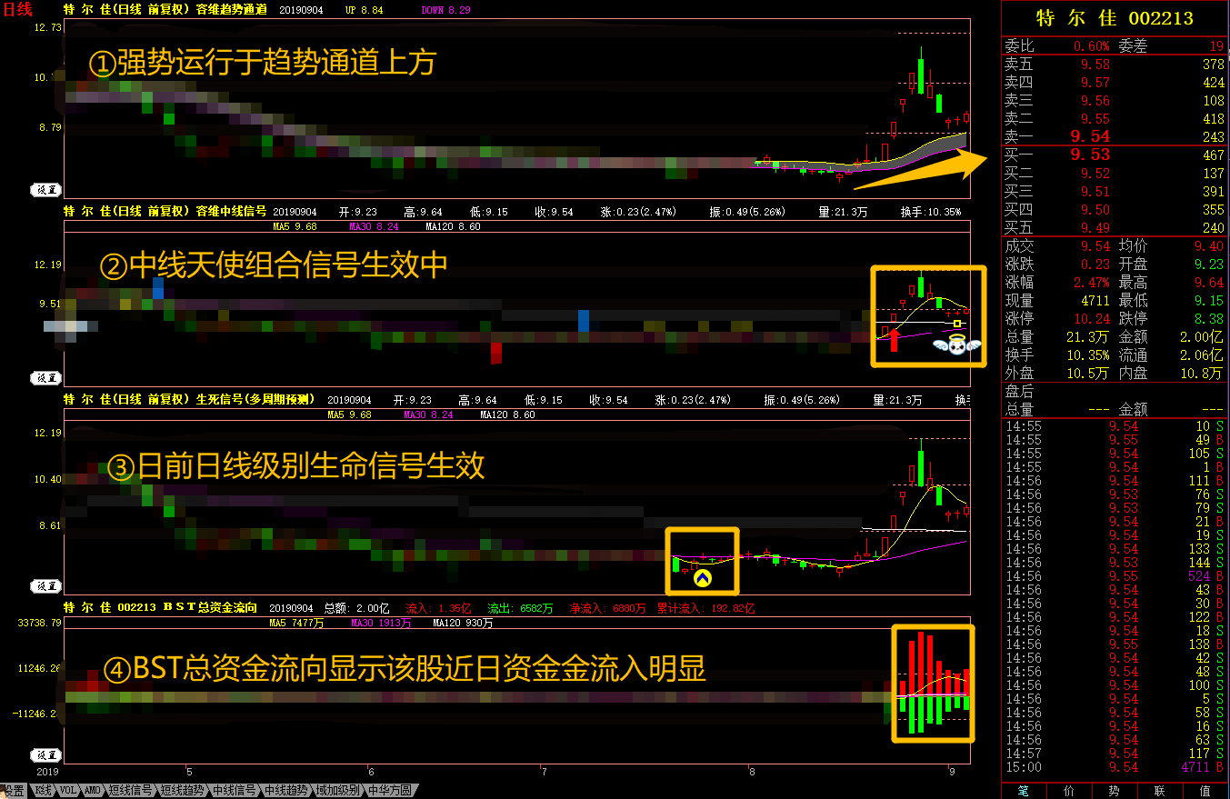
Task: Click the 最高 9.64 value
Action: [1210, 282]
